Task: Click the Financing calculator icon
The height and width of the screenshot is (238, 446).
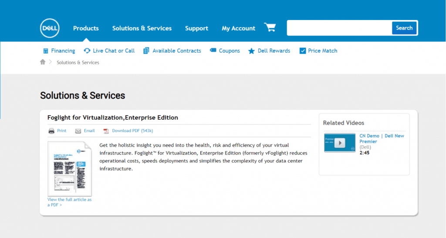Action: [45, 51]
